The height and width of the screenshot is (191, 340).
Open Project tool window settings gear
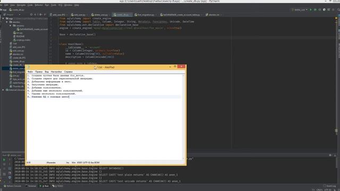point(40,15)
